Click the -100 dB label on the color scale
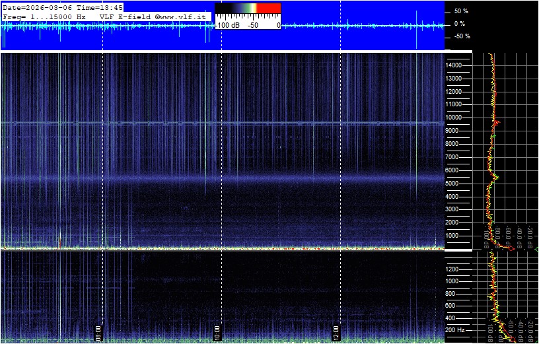 coord(228,24)
